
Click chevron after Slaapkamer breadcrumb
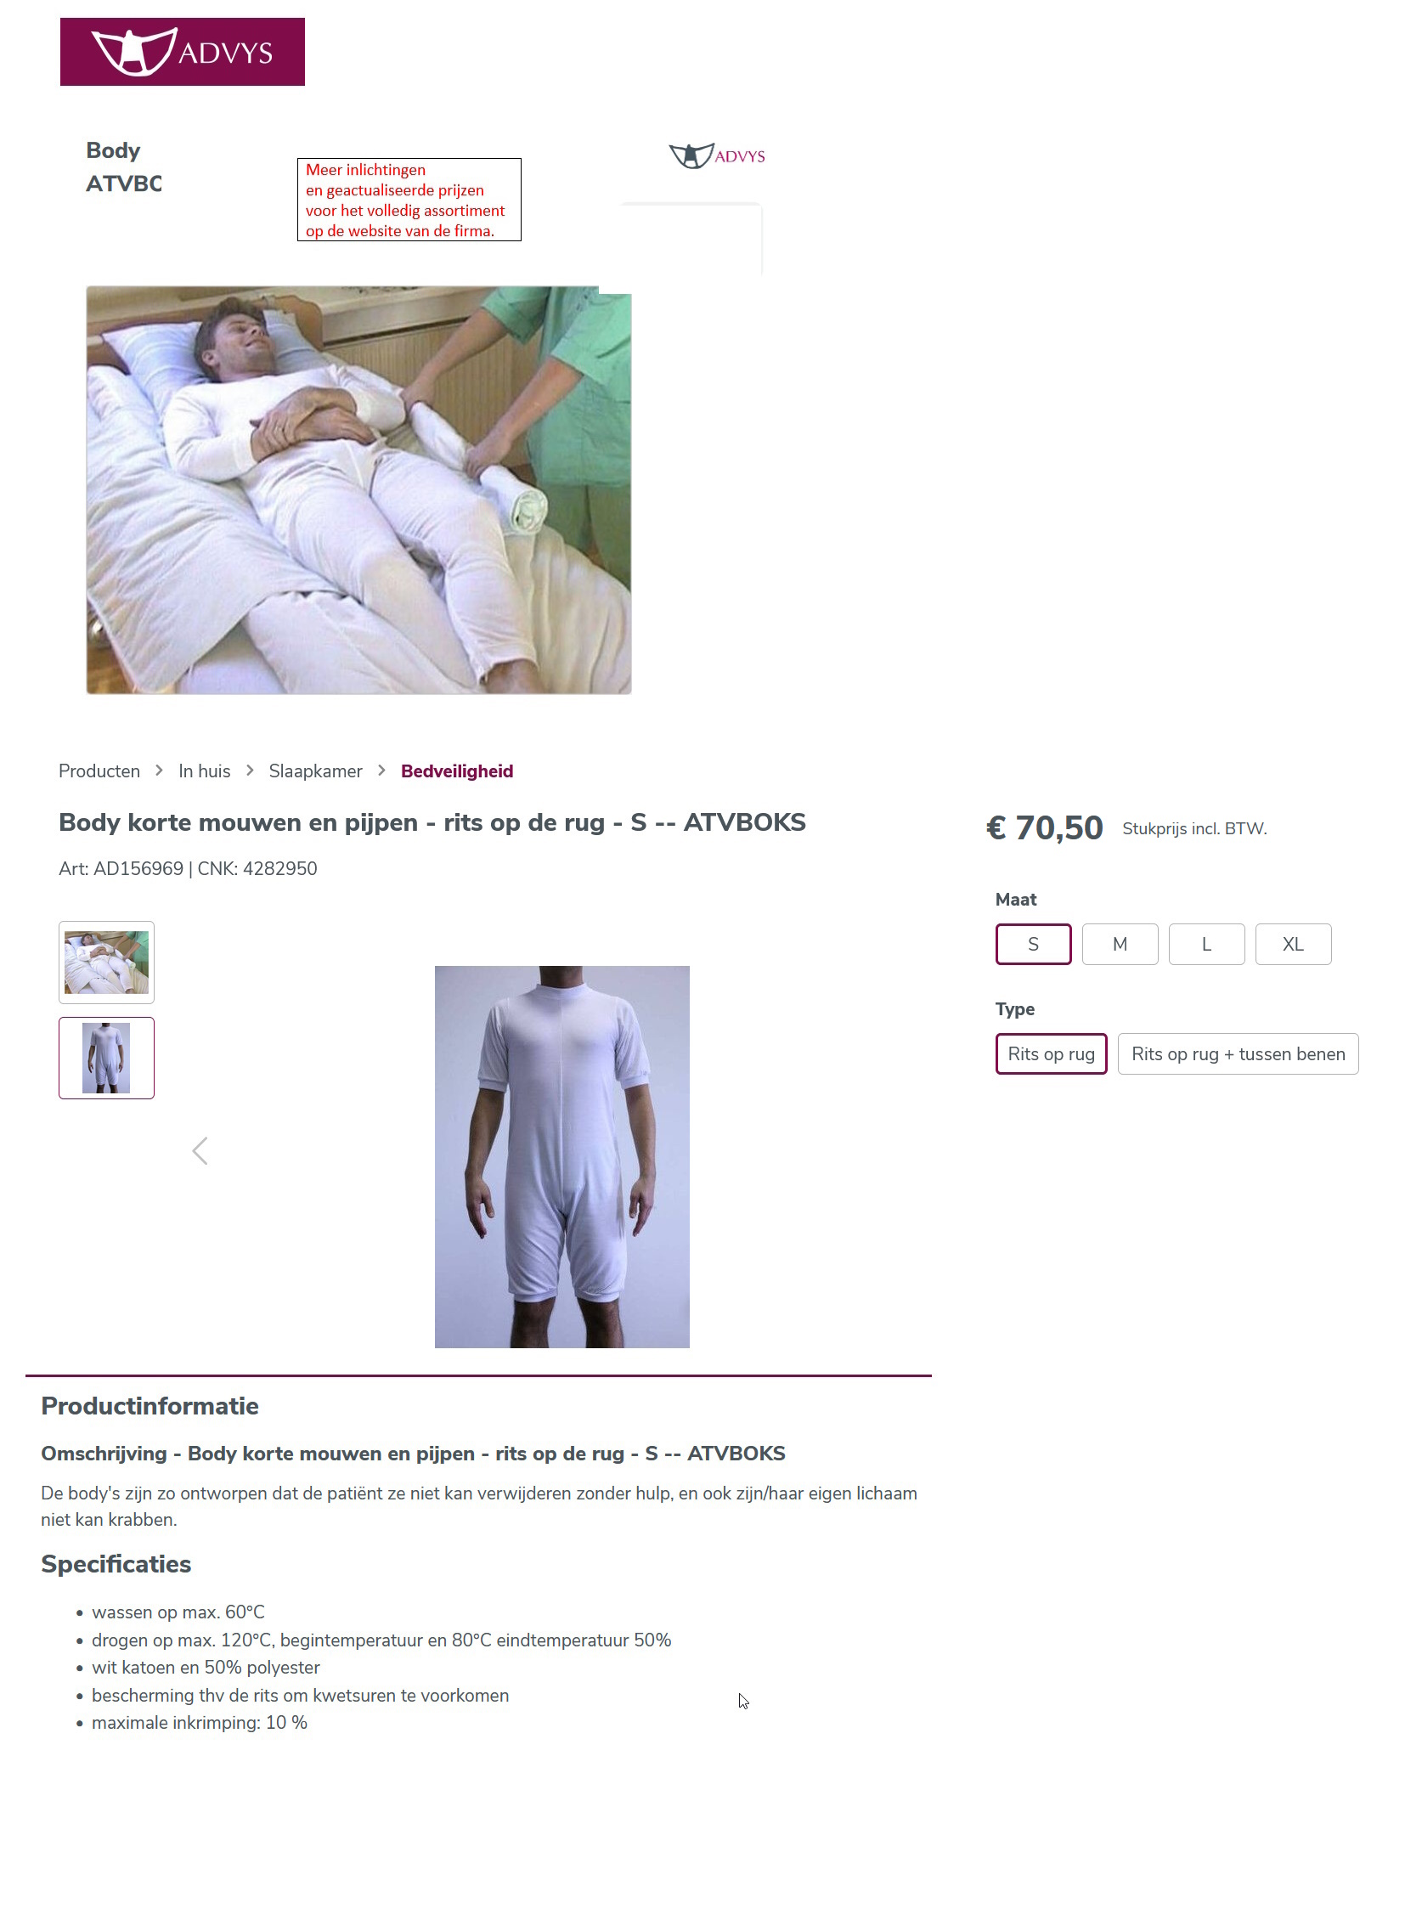click(x=382, y=771)
